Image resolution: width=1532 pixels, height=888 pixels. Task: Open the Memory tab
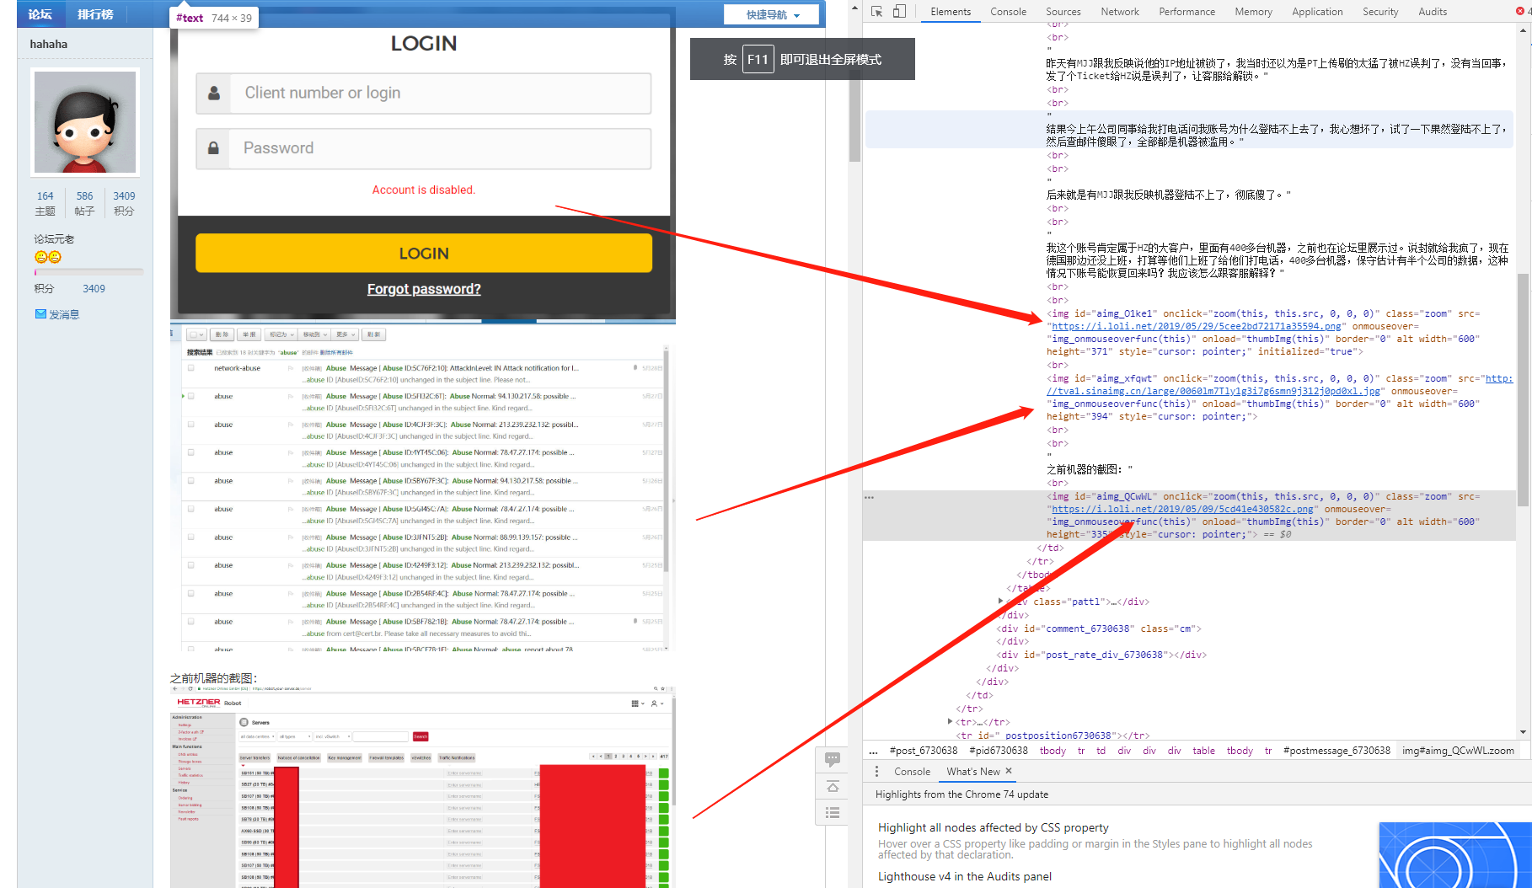tap(1253, 12)
